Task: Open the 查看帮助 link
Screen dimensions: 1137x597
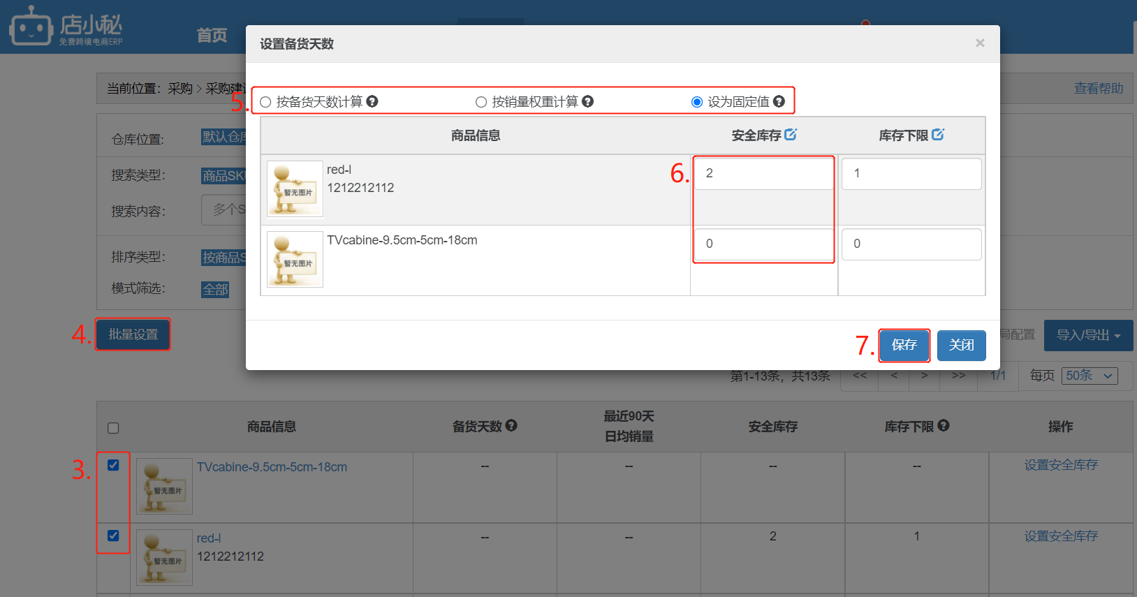Action: point(1099,89)
